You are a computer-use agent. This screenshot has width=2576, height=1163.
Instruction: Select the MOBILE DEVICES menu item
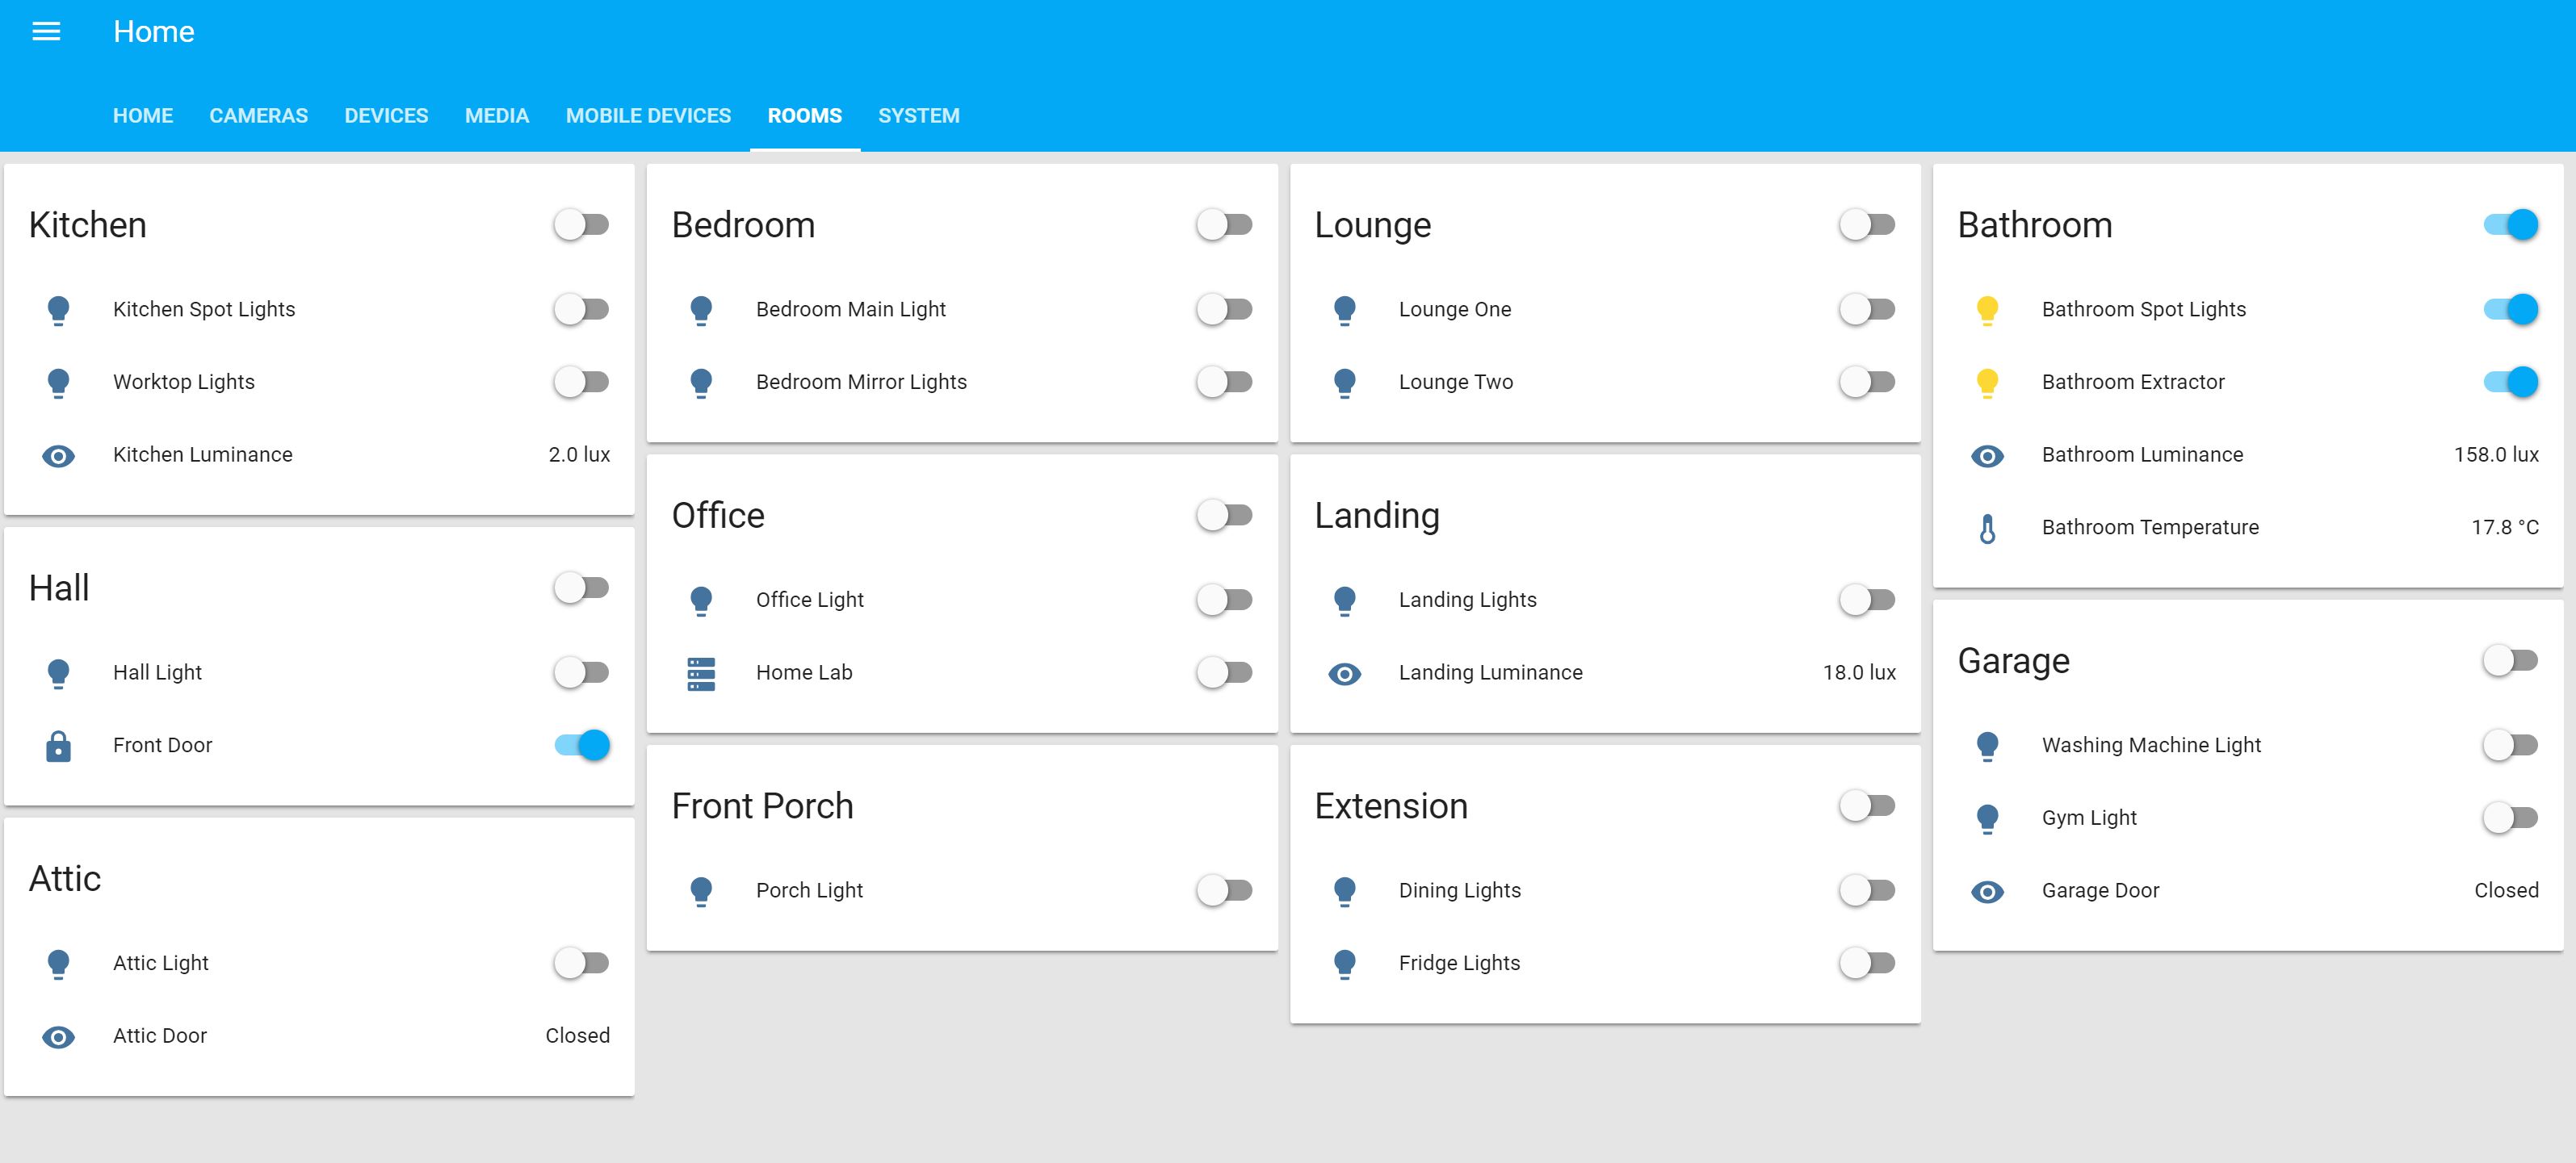tap(648, 115)
